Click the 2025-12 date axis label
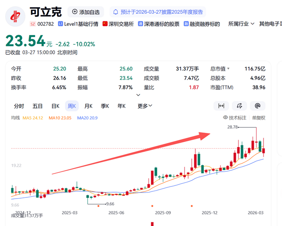 (x=209, y=213)
